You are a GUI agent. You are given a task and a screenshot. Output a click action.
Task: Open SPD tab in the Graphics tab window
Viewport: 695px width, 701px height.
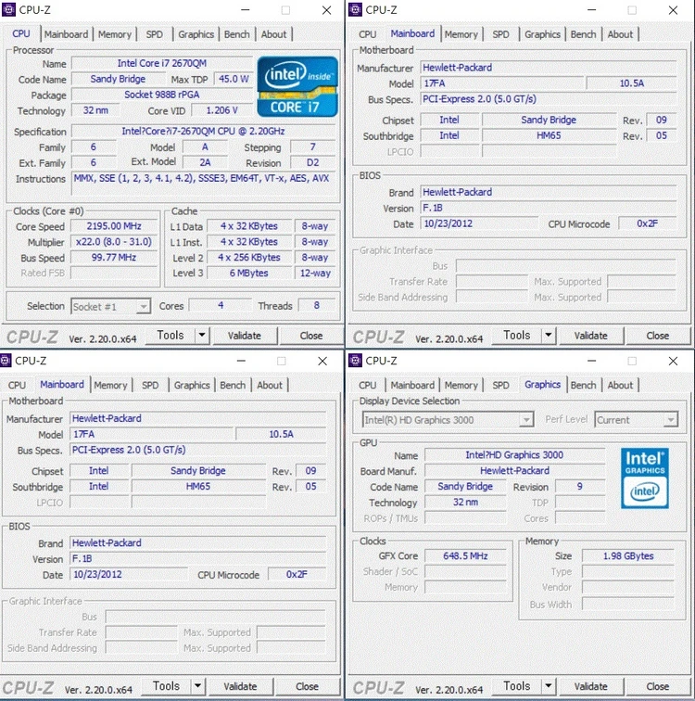500,386
